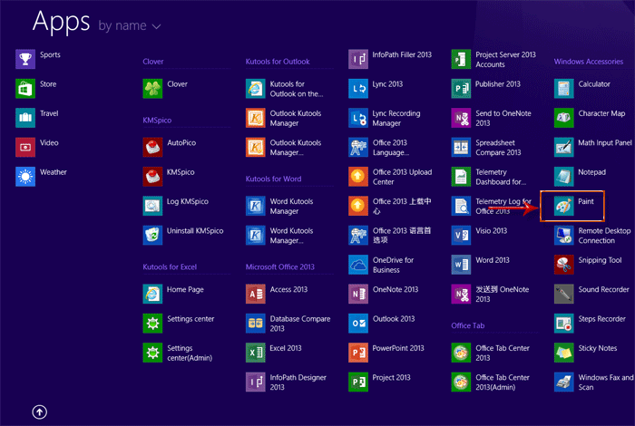
Task: Click the up arrow to return to Start
Action: (x=39, y=411)
